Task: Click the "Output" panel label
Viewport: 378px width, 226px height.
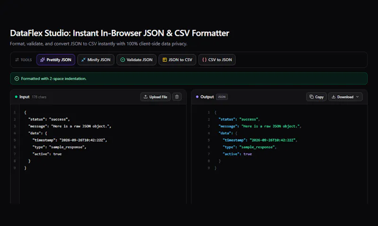Action: (207, 97)
